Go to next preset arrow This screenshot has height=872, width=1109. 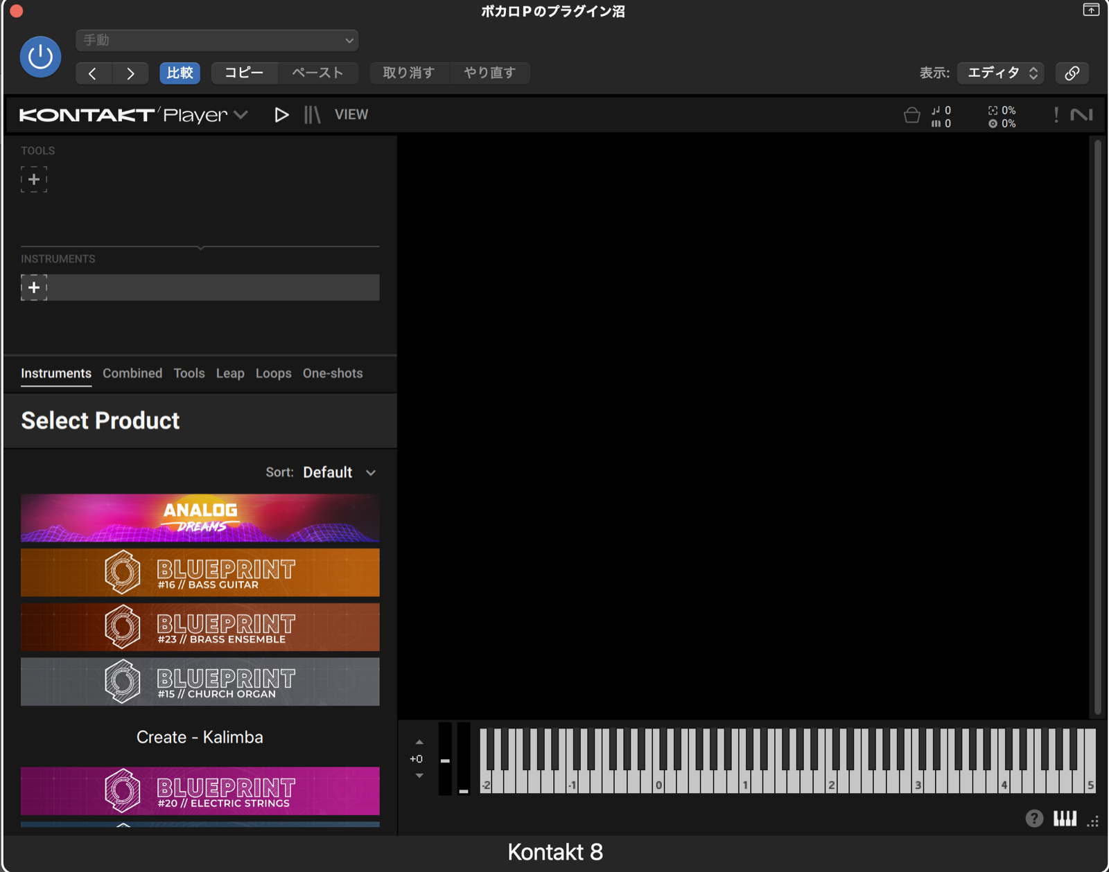coord(130,73)
